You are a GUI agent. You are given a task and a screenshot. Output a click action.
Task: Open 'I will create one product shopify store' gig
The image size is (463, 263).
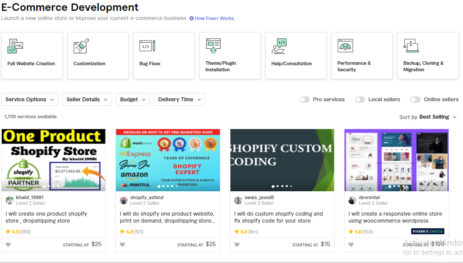[x=46, y=217]
